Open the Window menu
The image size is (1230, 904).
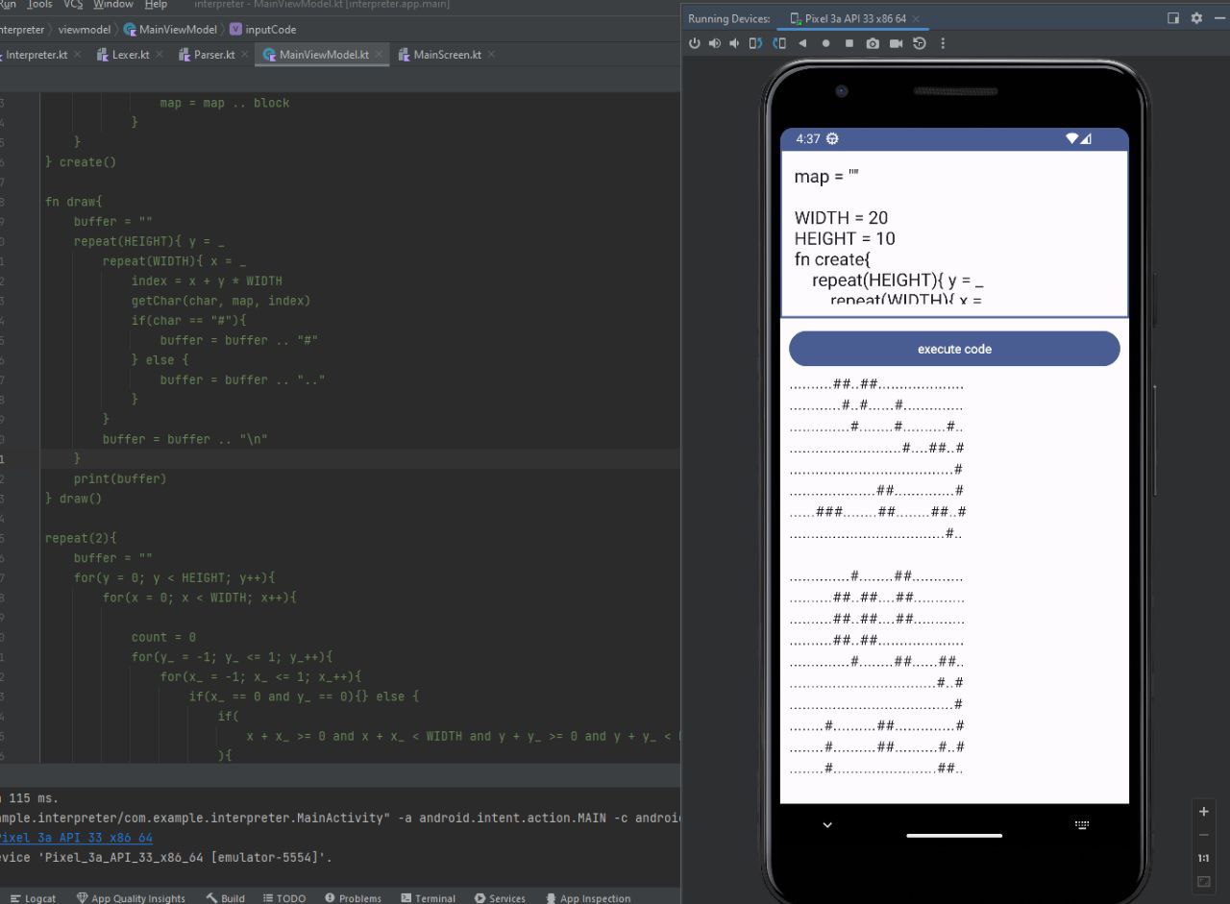pyautogui.click(x=113, y=5)
